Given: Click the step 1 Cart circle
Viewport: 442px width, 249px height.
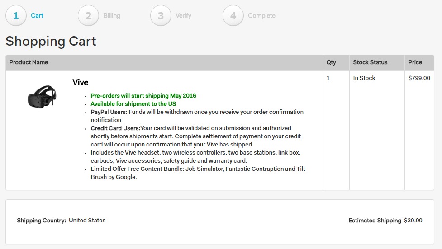Looking at the screenshot, I should [x=16, y=16].
